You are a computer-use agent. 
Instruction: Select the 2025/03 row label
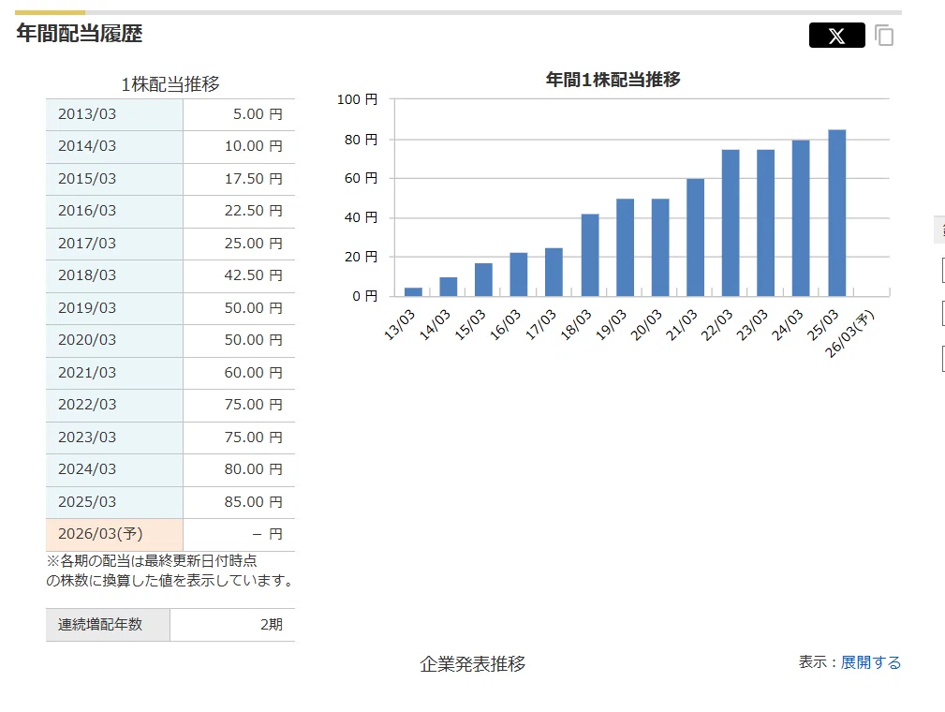[114, 501]
